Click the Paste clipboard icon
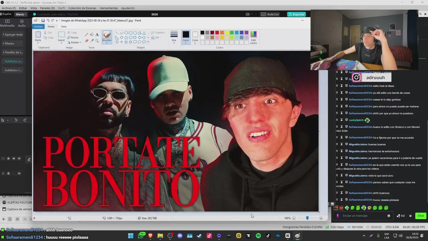The image size is (428, 241). (x=38, y=34)
